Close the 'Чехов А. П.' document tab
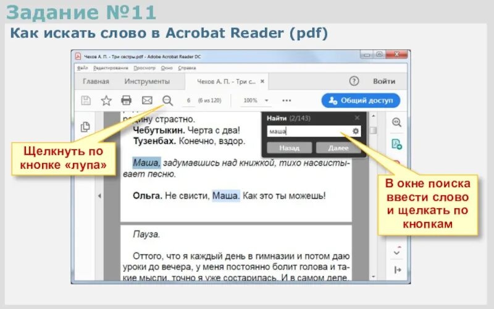Image resolution: width=494 pixels, height=309 pixels. (x=262, y=81)
